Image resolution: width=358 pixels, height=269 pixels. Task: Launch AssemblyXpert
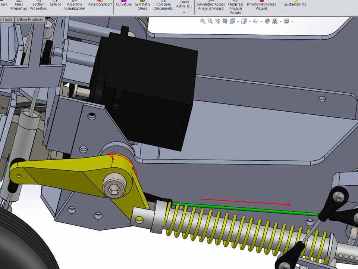pos(100,3)
